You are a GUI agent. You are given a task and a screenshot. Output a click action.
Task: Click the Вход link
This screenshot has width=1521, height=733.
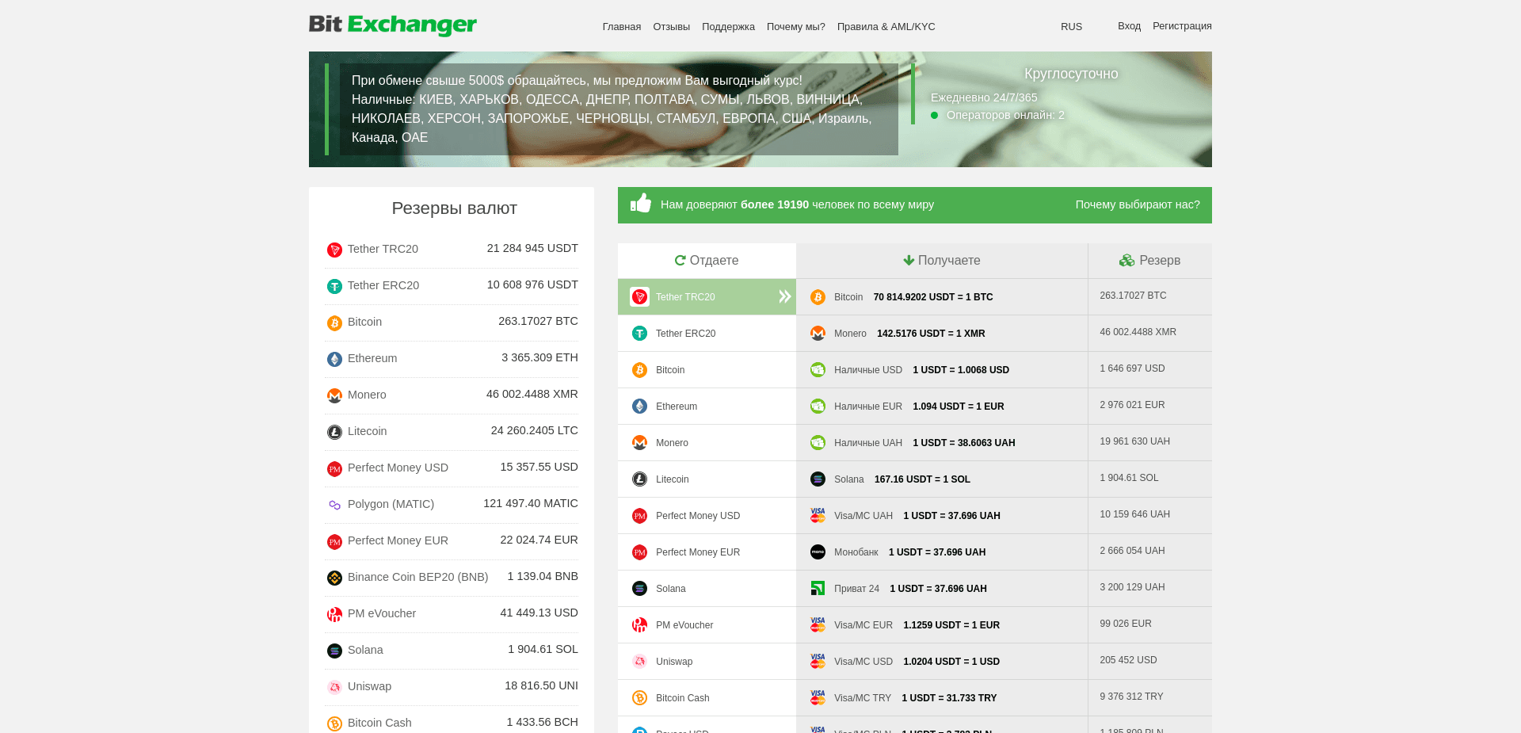pos(1128,25)
